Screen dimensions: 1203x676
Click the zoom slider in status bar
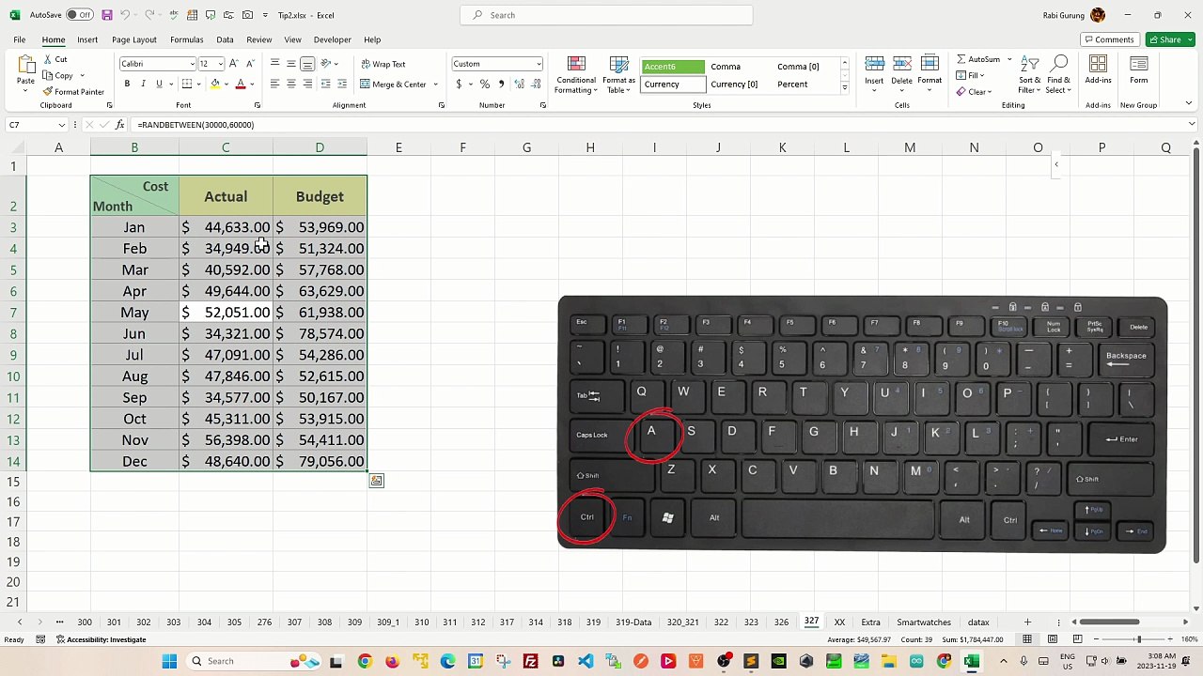pos(1138,639)
